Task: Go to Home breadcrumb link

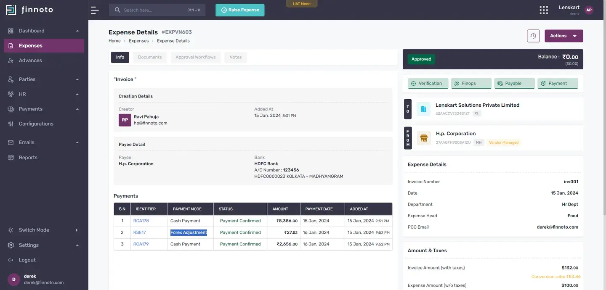Action: point(114,41)
